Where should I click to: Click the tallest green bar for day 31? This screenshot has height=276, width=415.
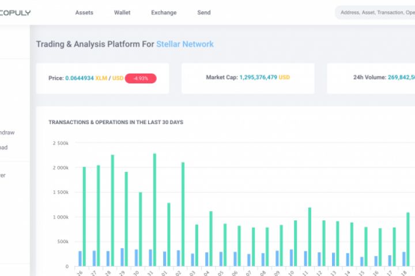[x=154, y=210]
